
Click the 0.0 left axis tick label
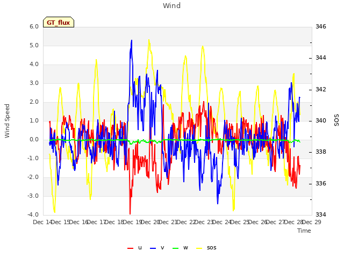[x=34, y=140]
